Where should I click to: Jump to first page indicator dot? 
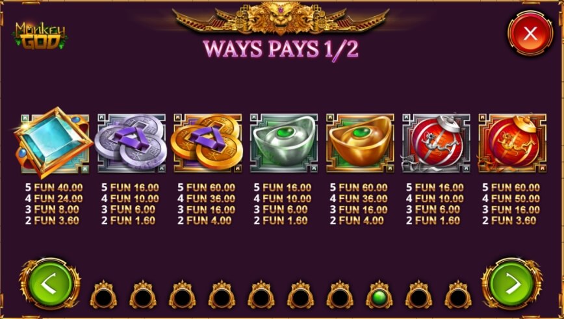(103, 295)
